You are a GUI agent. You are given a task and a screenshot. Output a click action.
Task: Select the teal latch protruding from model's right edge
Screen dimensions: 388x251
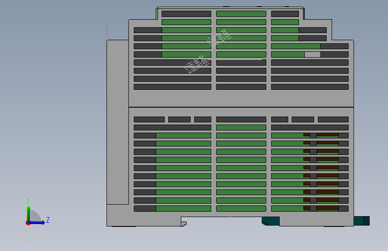[362, 221]
